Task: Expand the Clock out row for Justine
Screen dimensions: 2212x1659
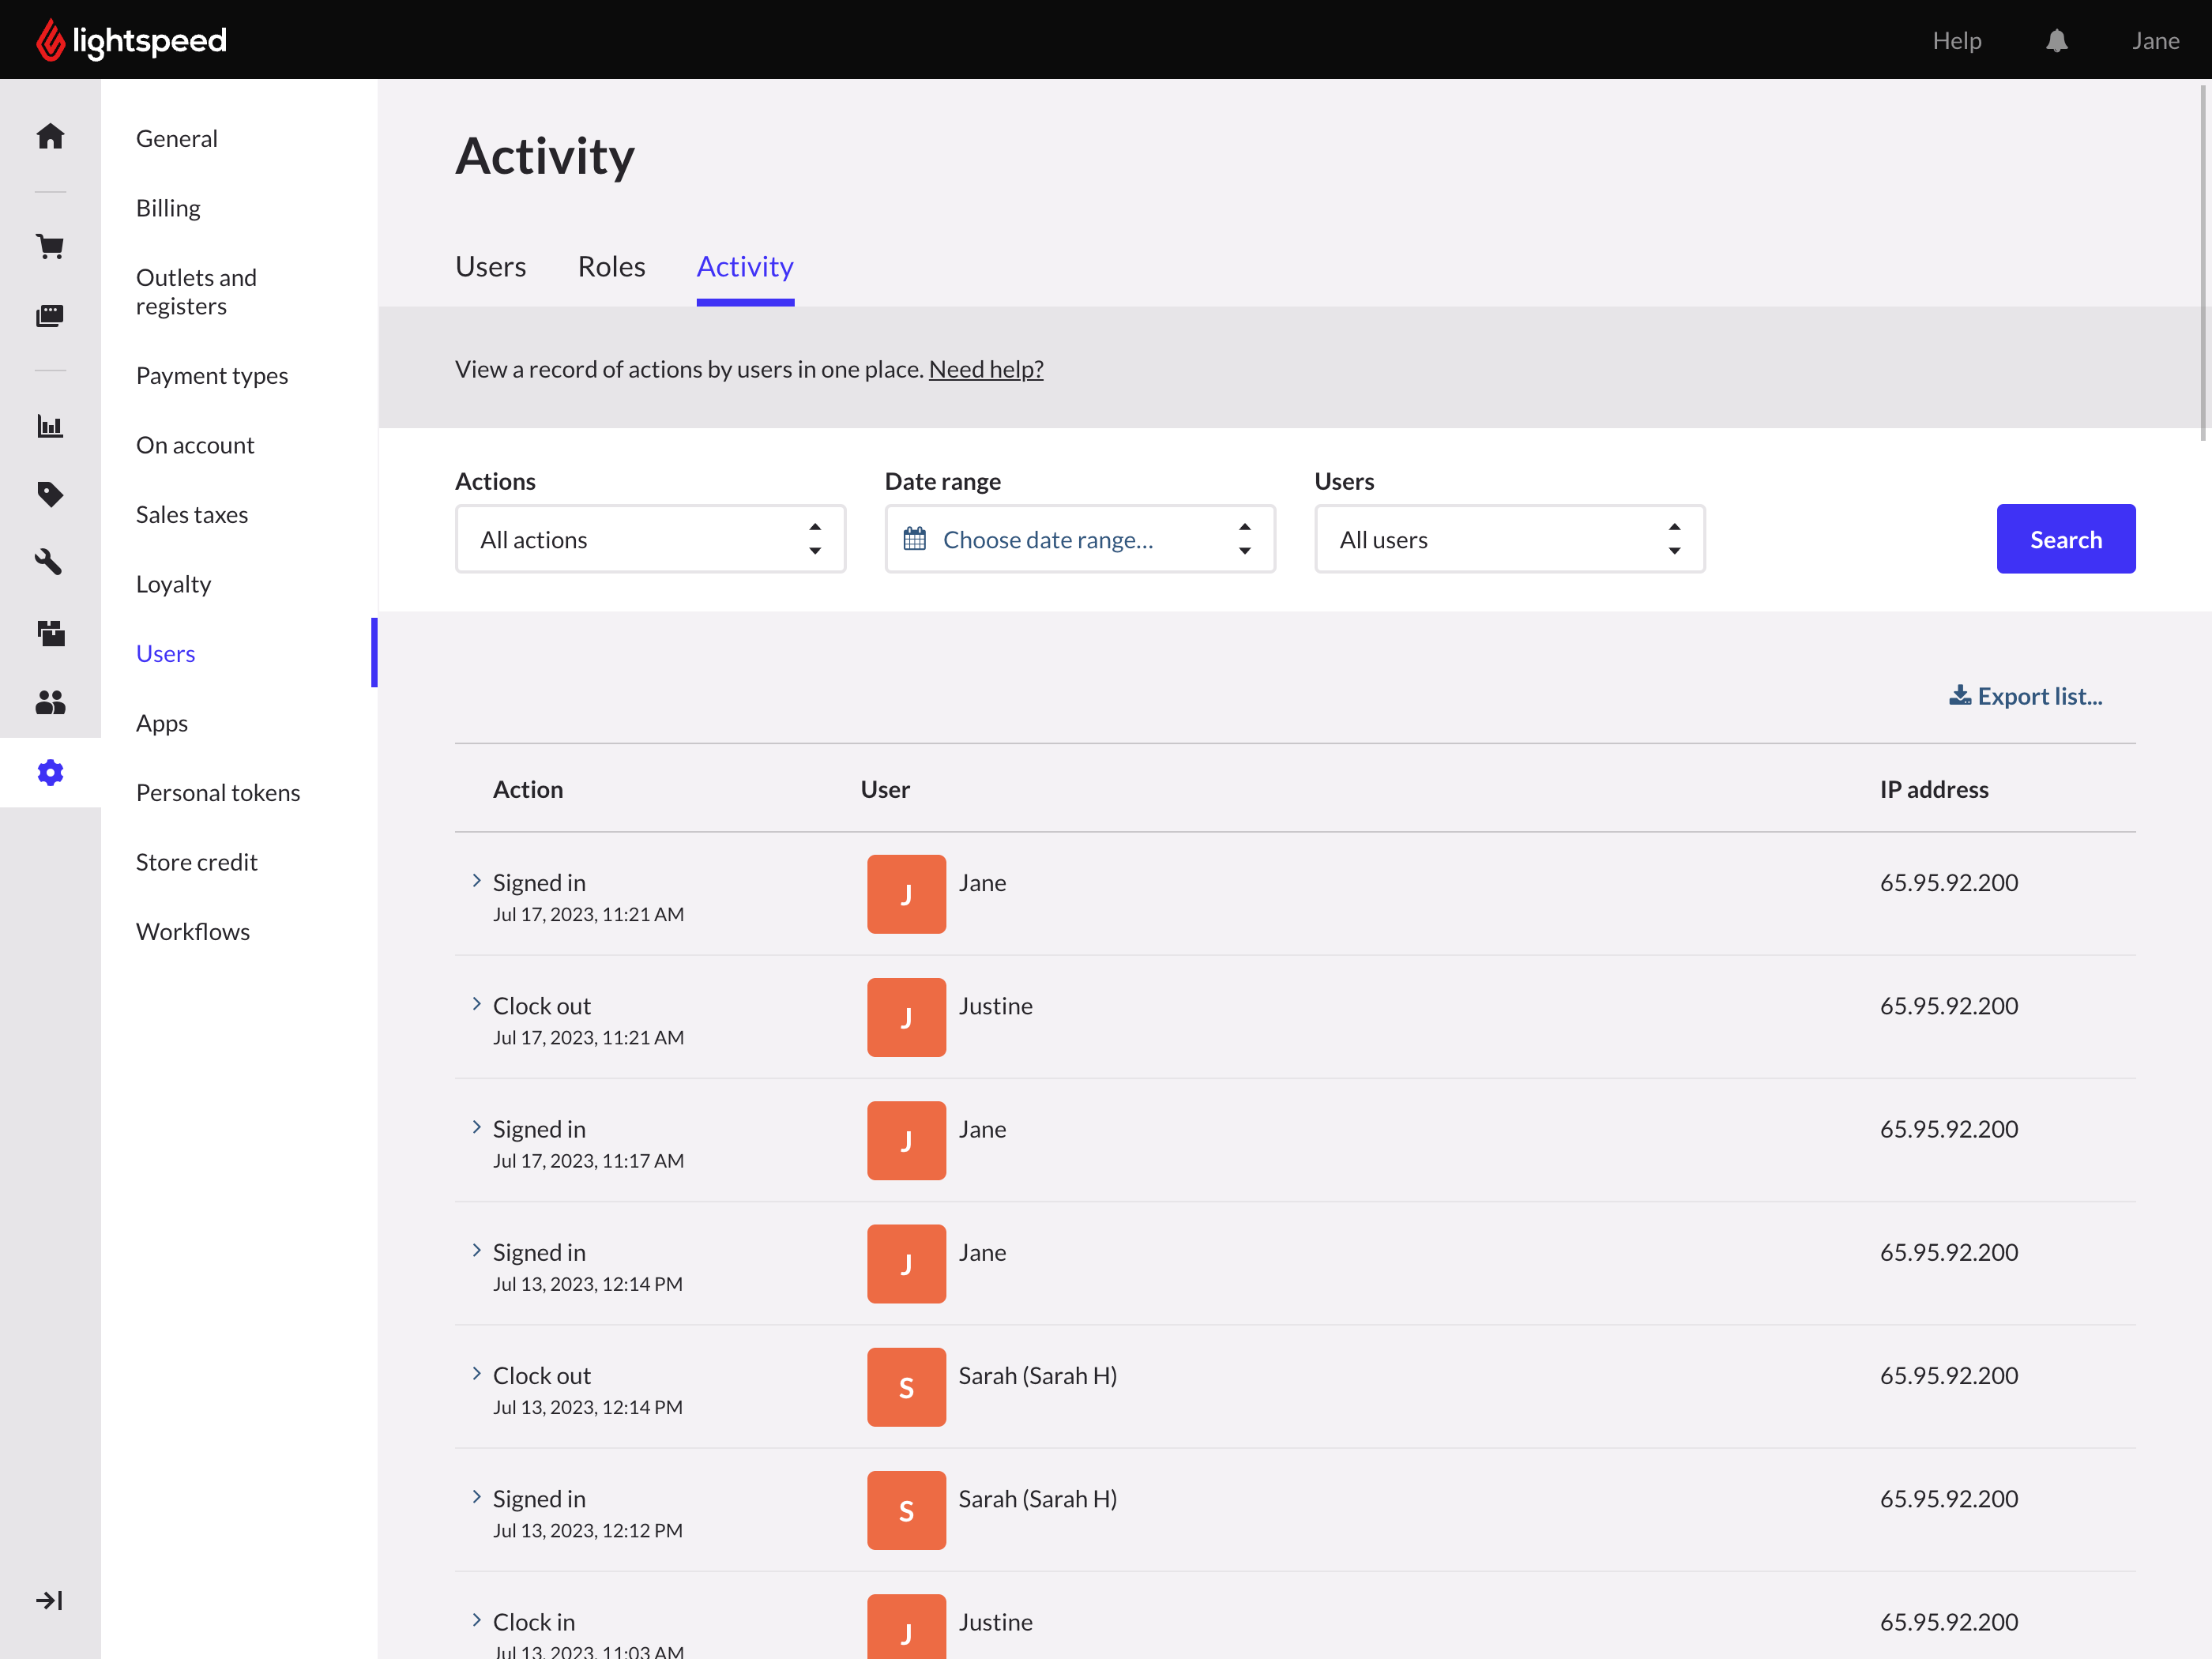Action: (477, 1003)
